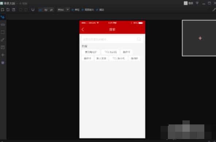Toggle the 单位 checkbox
216x142 pixels.
(73, 10)
